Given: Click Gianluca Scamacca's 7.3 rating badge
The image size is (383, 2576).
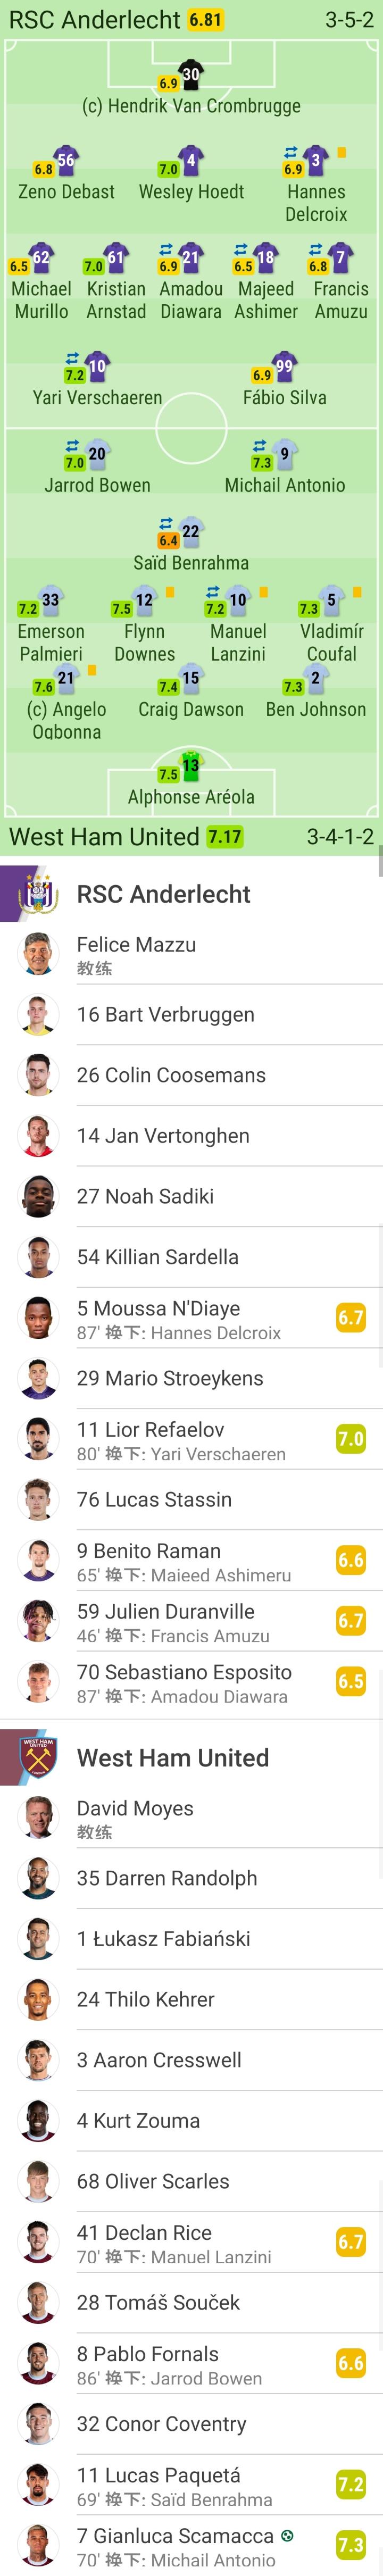Looking at the screenshot, I should pyautogui.click(x=350, y=2545).
